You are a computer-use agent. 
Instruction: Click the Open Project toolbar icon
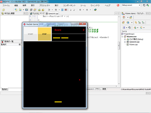tap(35, 10)
